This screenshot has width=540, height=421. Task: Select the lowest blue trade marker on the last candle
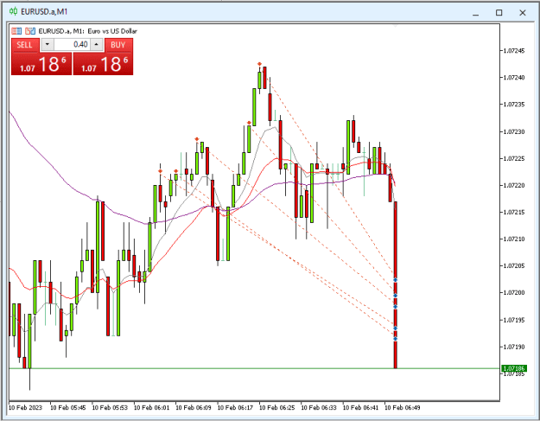(x=396, y=339)
